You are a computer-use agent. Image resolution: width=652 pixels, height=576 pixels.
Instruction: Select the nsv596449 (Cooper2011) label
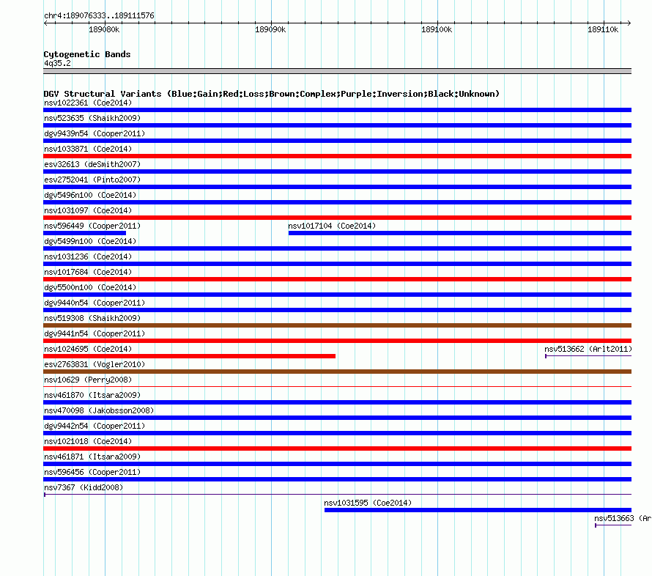(x=92, y=226)
